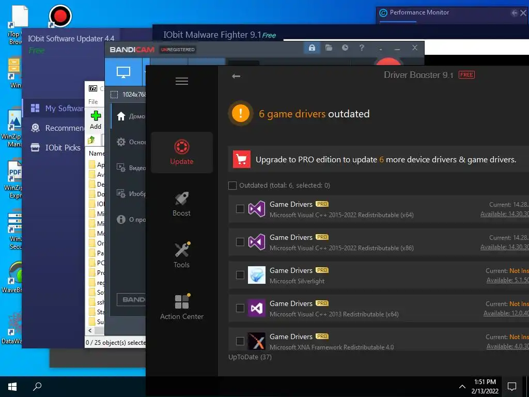Open Bandicam output folder icon
This screenshot has width=529, height=397.
click(329, 48)
